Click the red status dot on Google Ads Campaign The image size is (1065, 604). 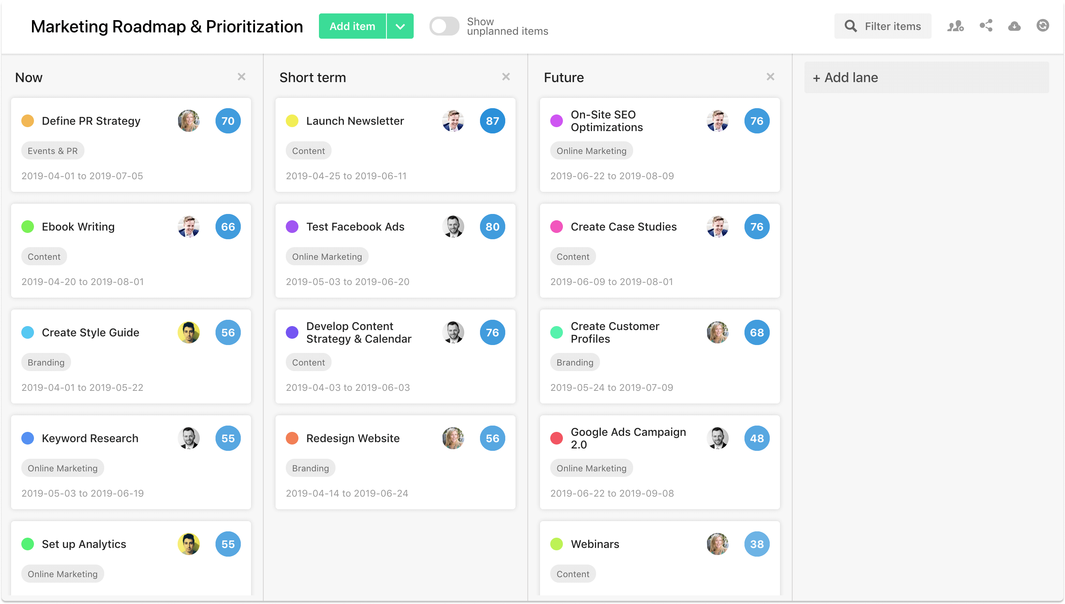(557, 438)
